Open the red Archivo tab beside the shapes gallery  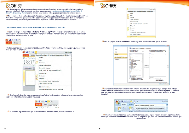(26, 55)
